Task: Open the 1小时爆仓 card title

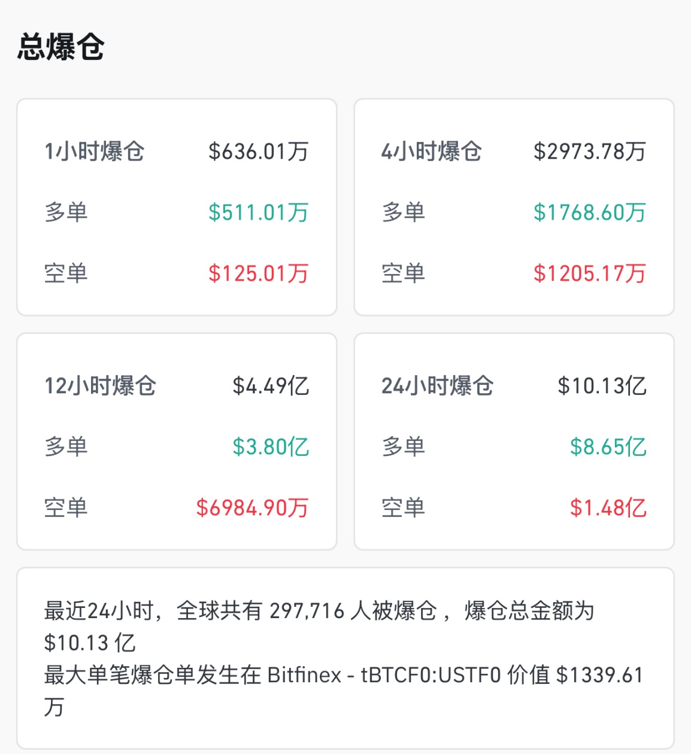Action: [94, 151]
